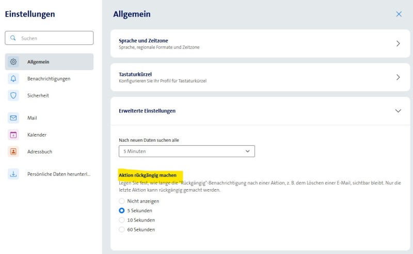Viewport: 413px width, 254px height.
Task: Click the magnifier icon in search box
Action: click(13, 38)
